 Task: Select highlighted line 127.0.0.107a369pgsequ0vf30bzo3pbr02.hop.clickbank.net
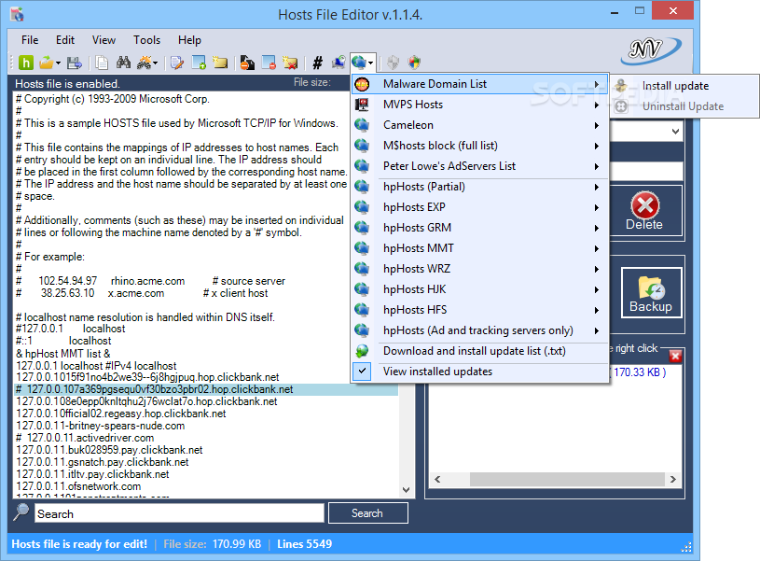(206, 389)
